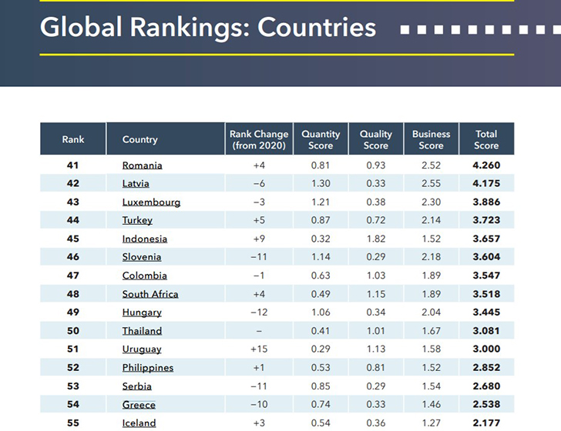
Task: Follow the Iceland link
Action: (139, 423)
